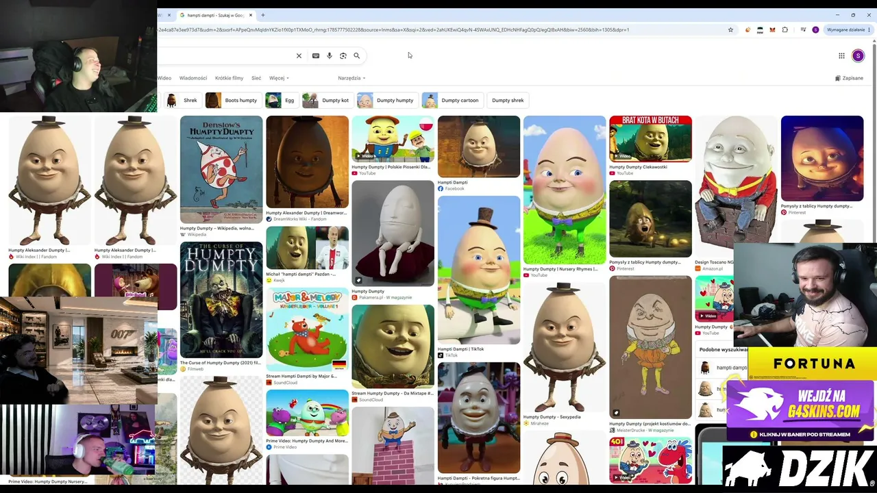Open the white egg sculpture image
This screenshot has width=877, height=493.
coord(393,233)
